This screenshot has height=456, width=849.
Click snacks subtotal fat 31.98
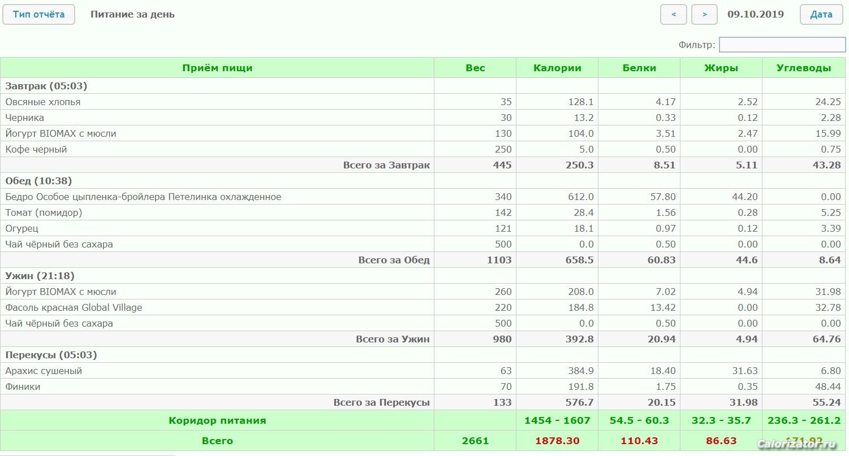tap(744, 402)
